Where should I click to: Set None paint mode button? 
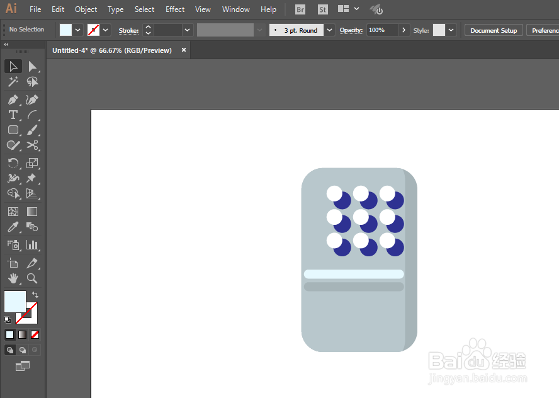pos(35,334)
